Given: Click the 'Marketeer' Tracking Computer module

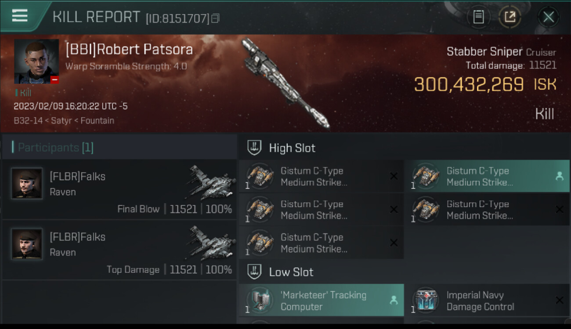Looking at the screenshot, I should 322,300.
